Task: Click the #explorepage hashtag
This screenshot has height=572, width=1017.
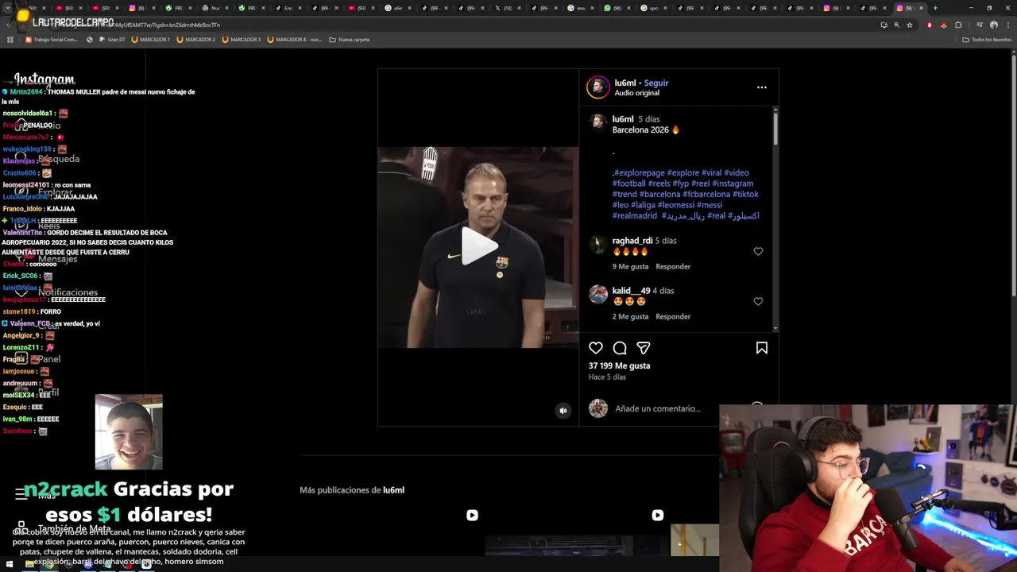Action: coord(639,172)
